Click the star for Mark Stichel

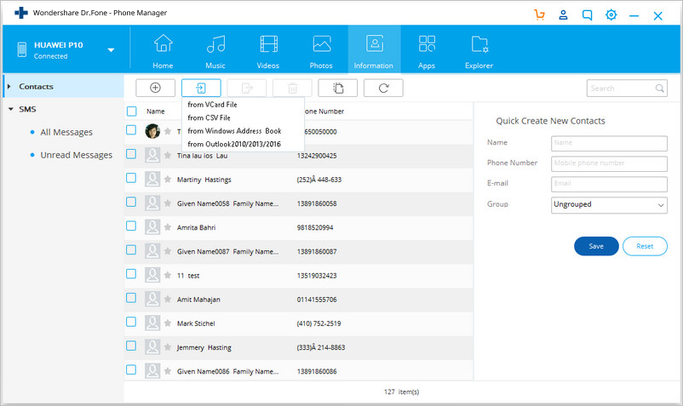click(x=168, y=323)
